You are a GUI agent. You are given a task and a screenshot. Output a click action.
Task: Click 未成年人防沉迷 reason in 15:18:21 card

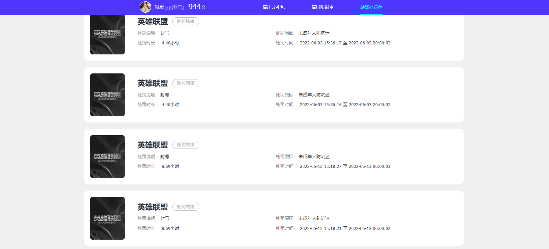[314, 218]
